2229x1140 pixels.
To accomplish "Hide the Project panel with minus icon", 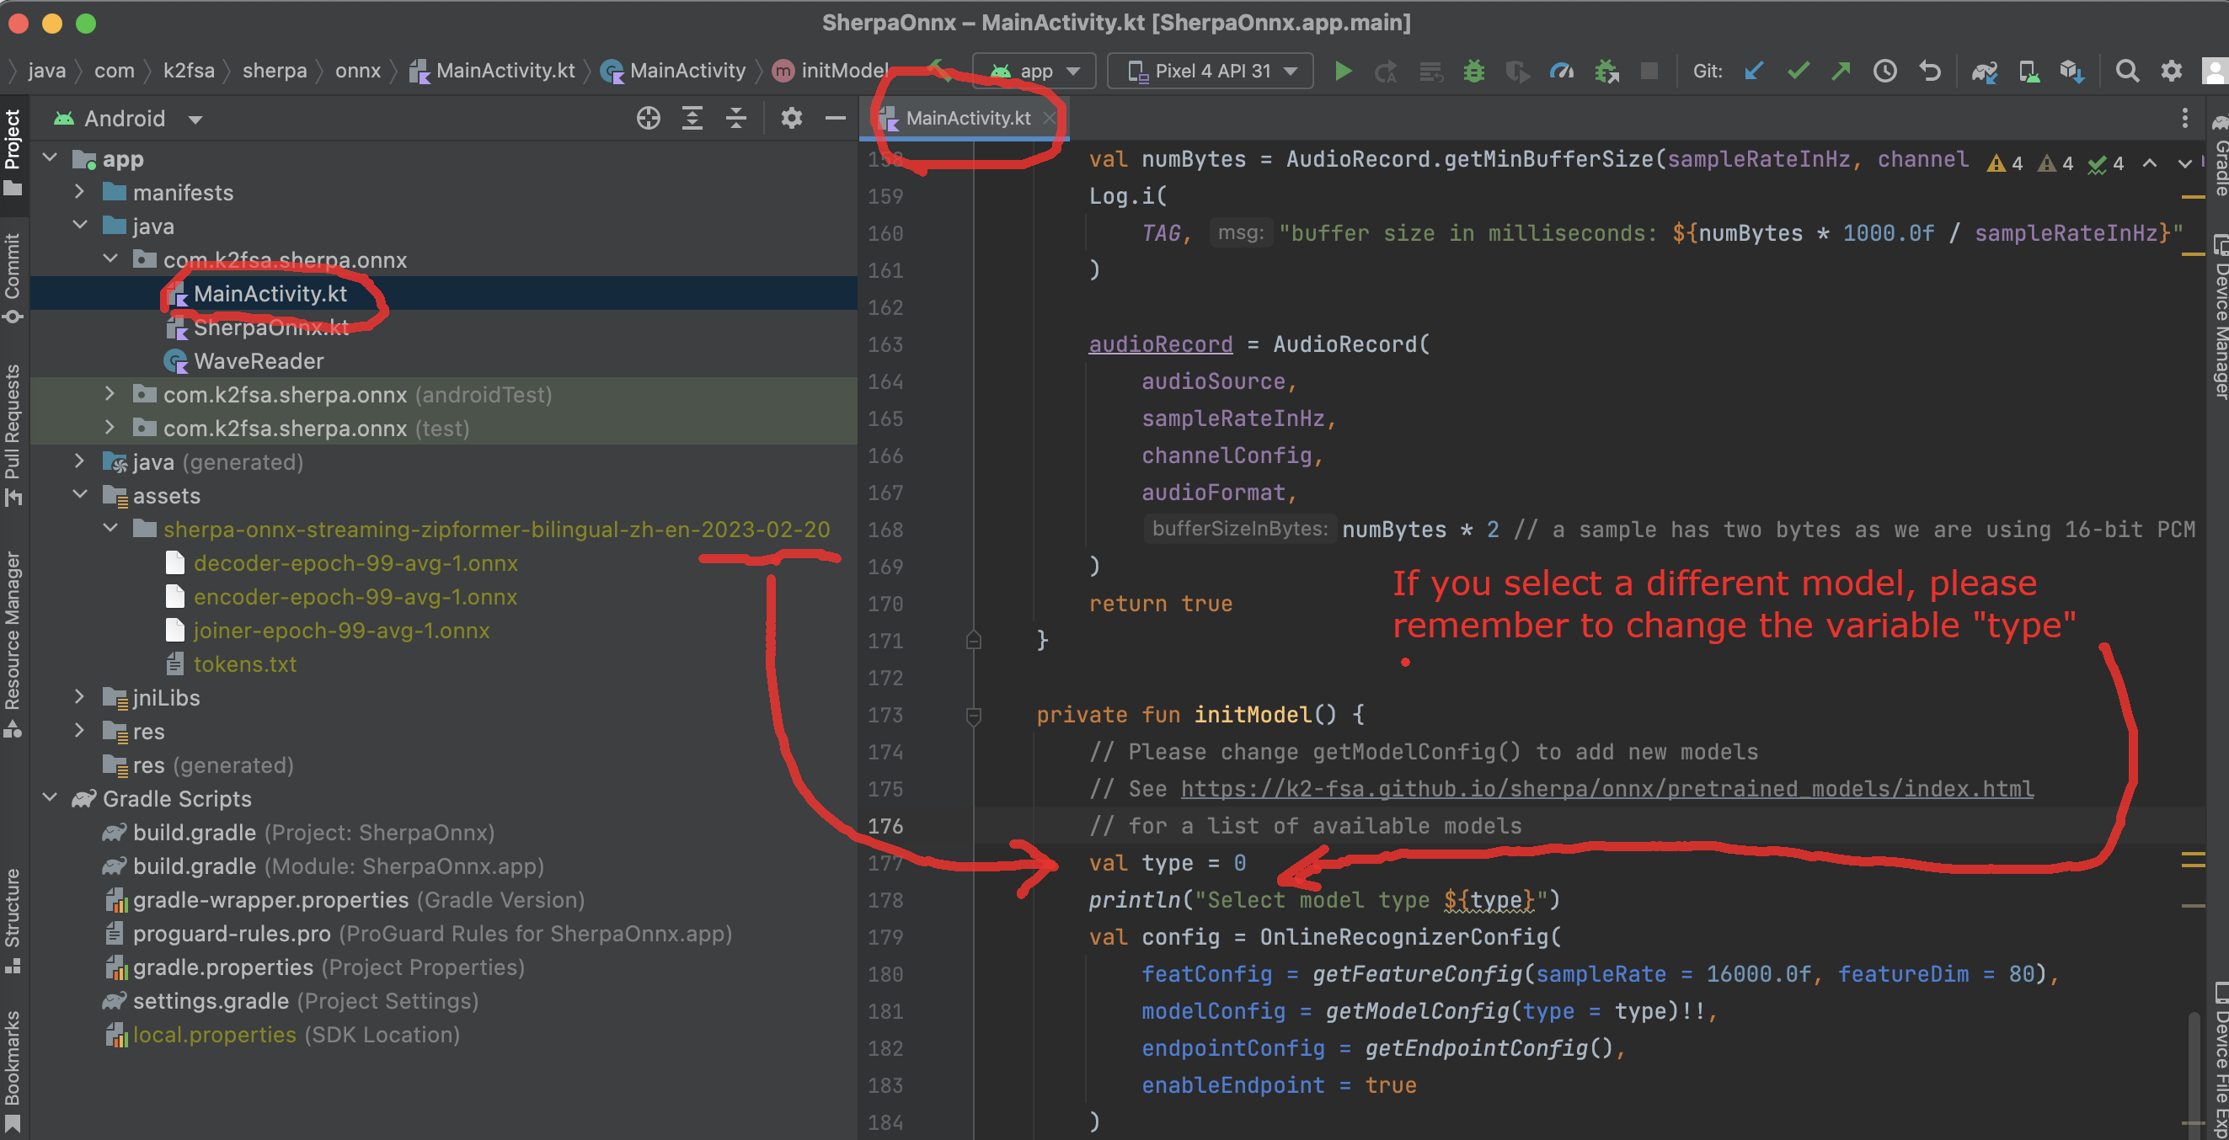I will pyautogui.click(x=835, y=119).
